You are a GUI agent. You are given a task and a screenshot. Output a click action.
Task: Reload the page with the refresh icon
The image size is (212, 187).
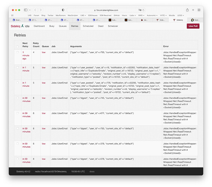(143, 10)
